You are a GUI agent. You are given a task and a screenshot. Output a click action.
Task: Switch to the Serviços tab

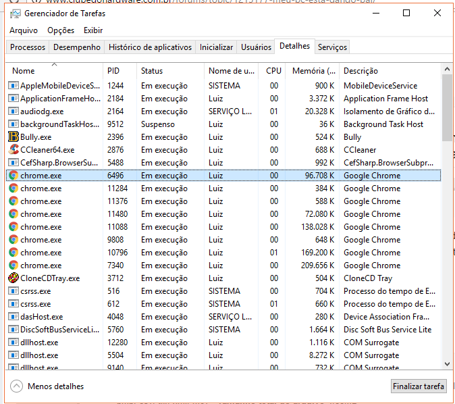tap(332, 47)
